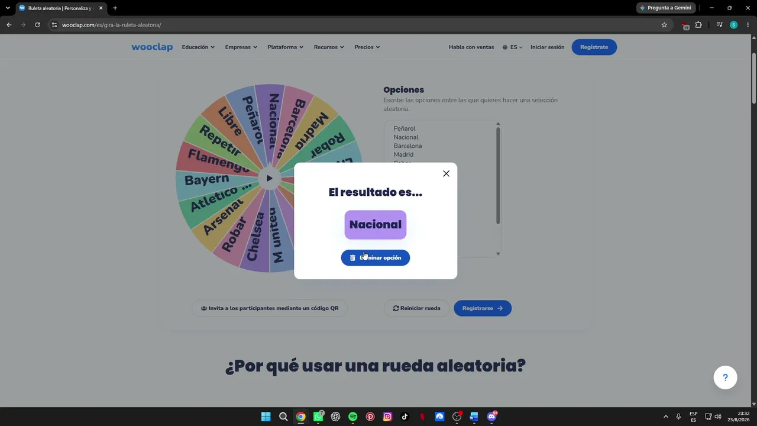Click Invita a los participantes mediante código QR
Image resolution: width=757 pixels, height=426 pixels.
tap(270, 308)
